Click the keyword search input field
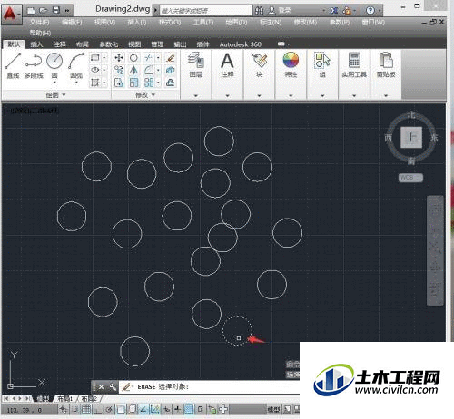The width and height of the screenshot is (454, 419). click(x=206, y=11)
